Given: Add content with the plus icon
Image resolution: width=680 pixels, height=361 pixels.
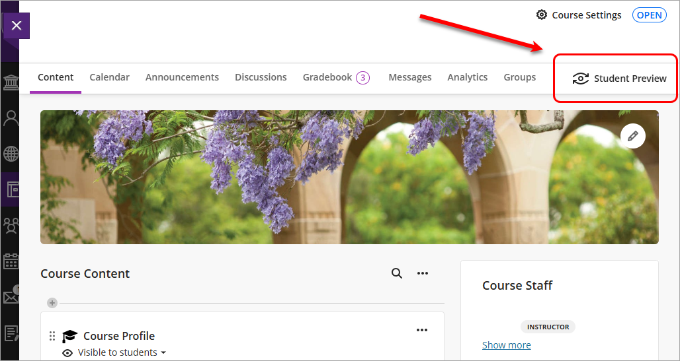Looking at the screenshot, I should coord(52,303).
